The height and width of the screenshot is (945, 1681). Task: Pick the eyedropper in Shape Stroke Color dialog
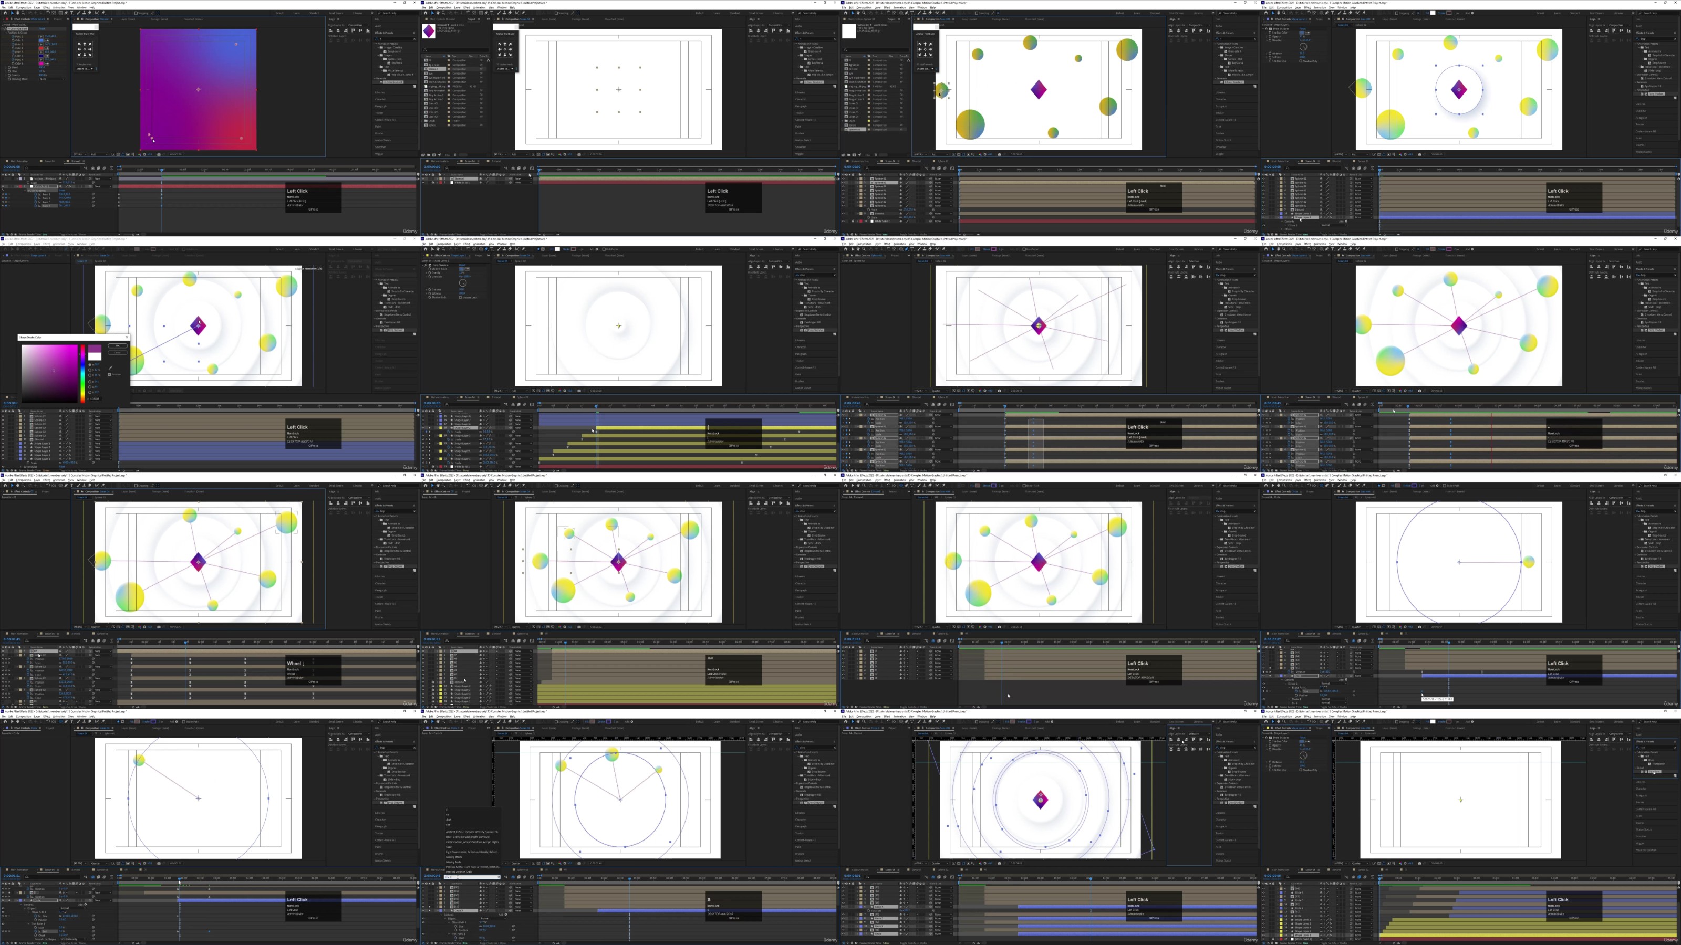[110, 368]
